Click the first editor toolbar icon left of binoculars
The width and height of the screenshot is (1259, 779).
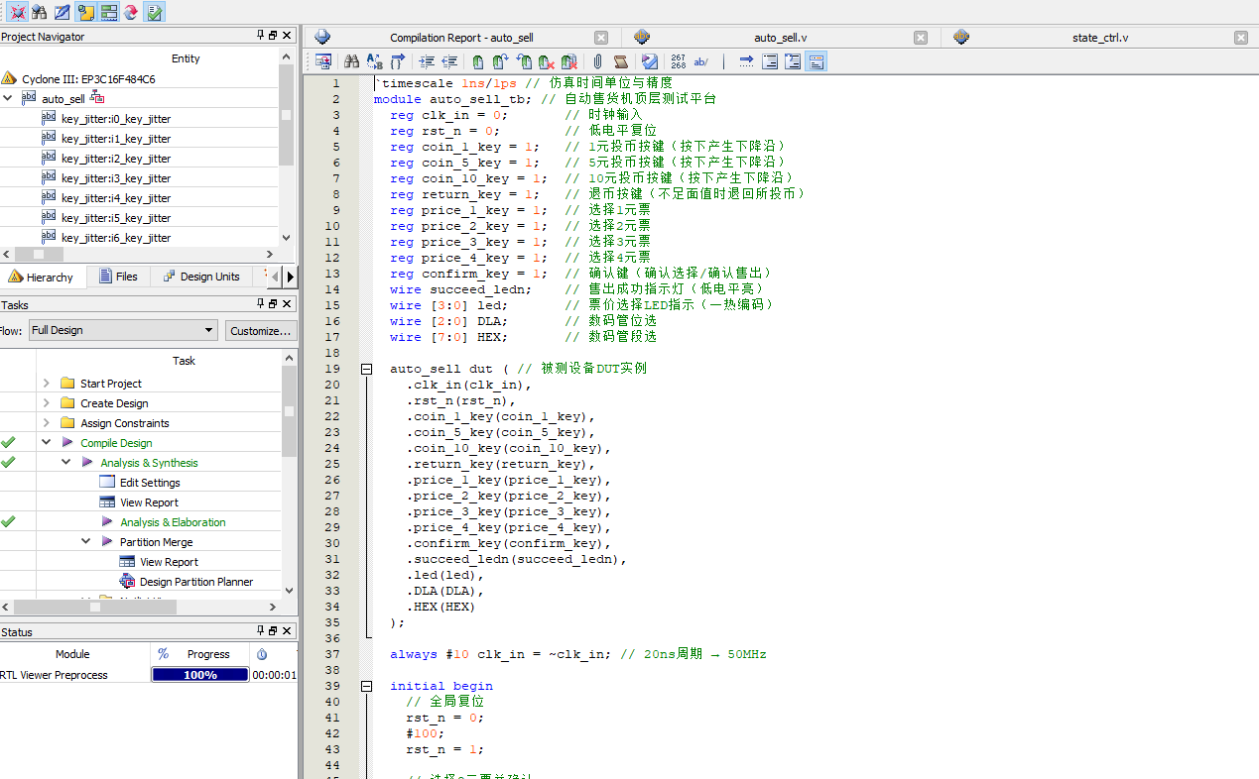click(x=324, y=61)
